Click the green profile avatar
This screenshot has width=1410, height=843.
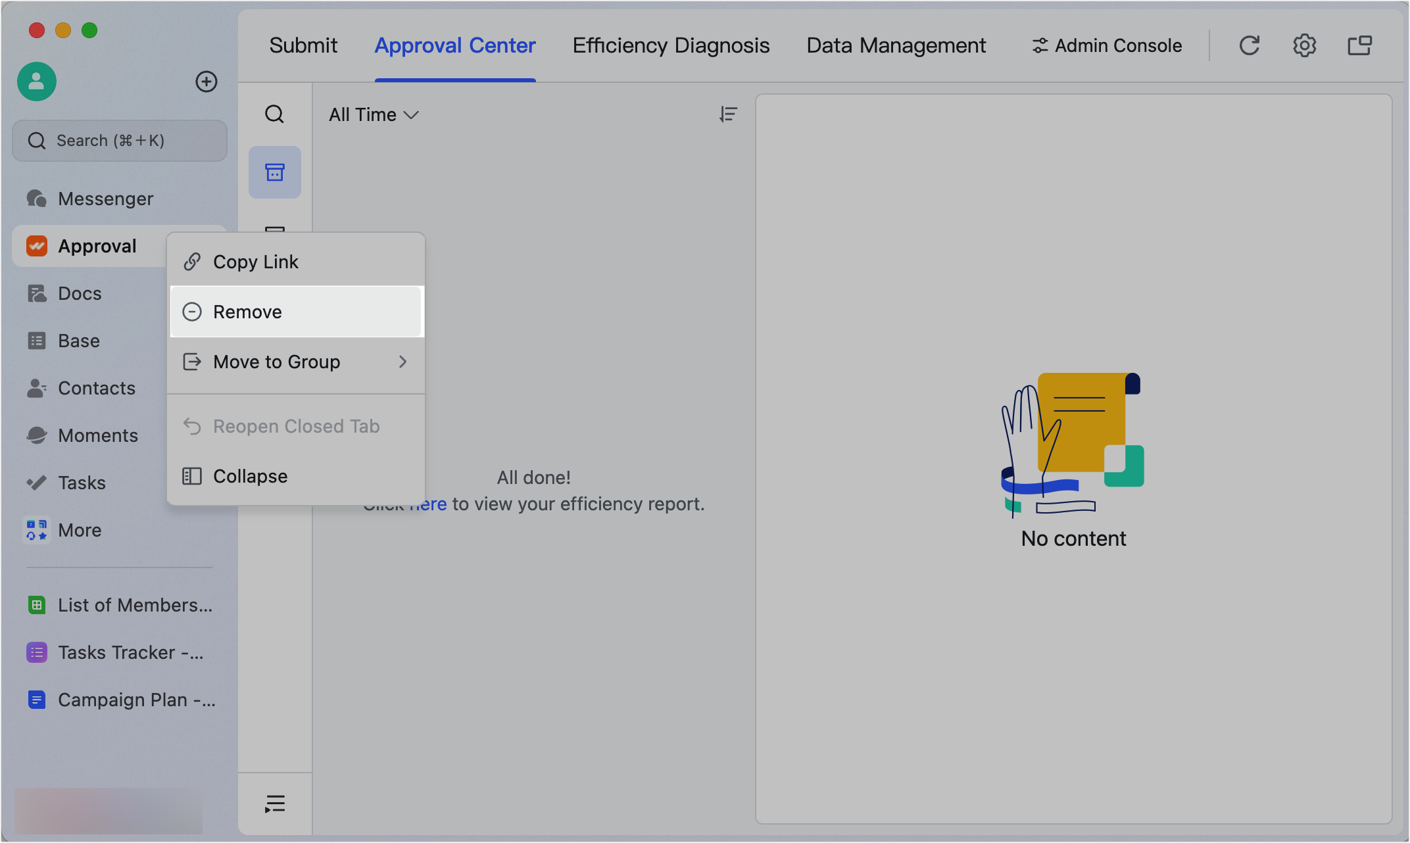(37, 82)
